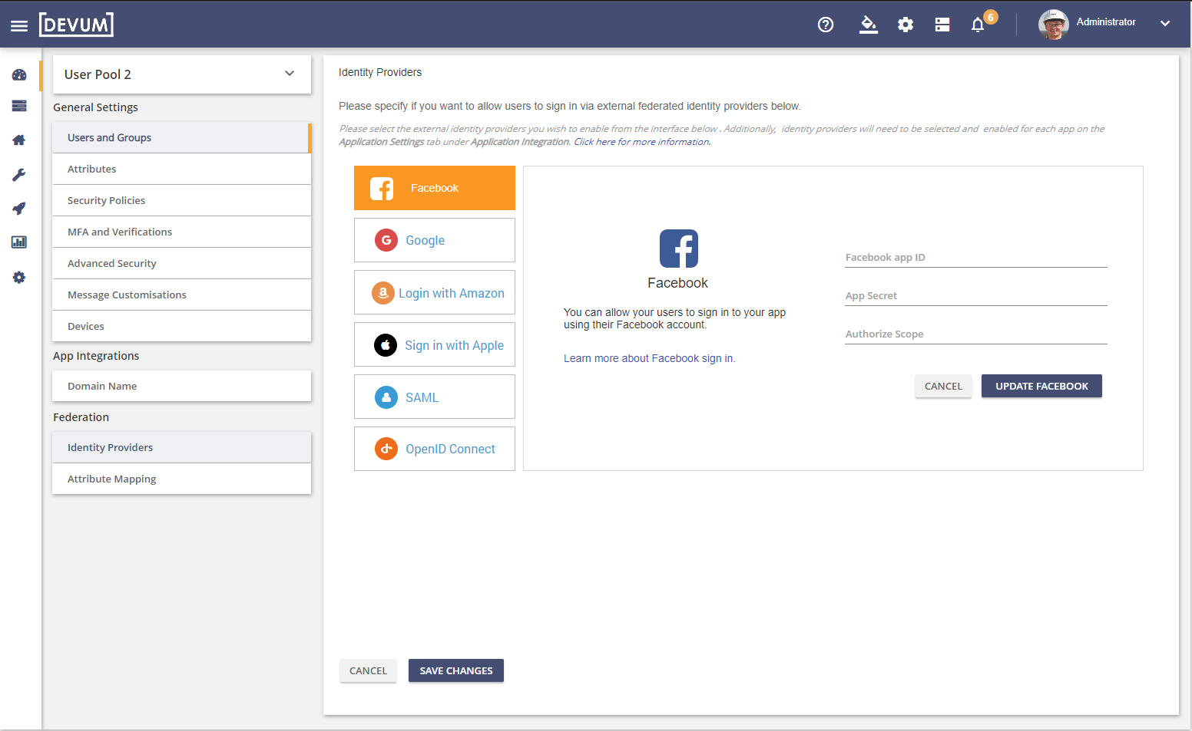Click the Administrator username text
Image resolution: width=1192 pixels, height=731 pixels.
coord(1106,22)
